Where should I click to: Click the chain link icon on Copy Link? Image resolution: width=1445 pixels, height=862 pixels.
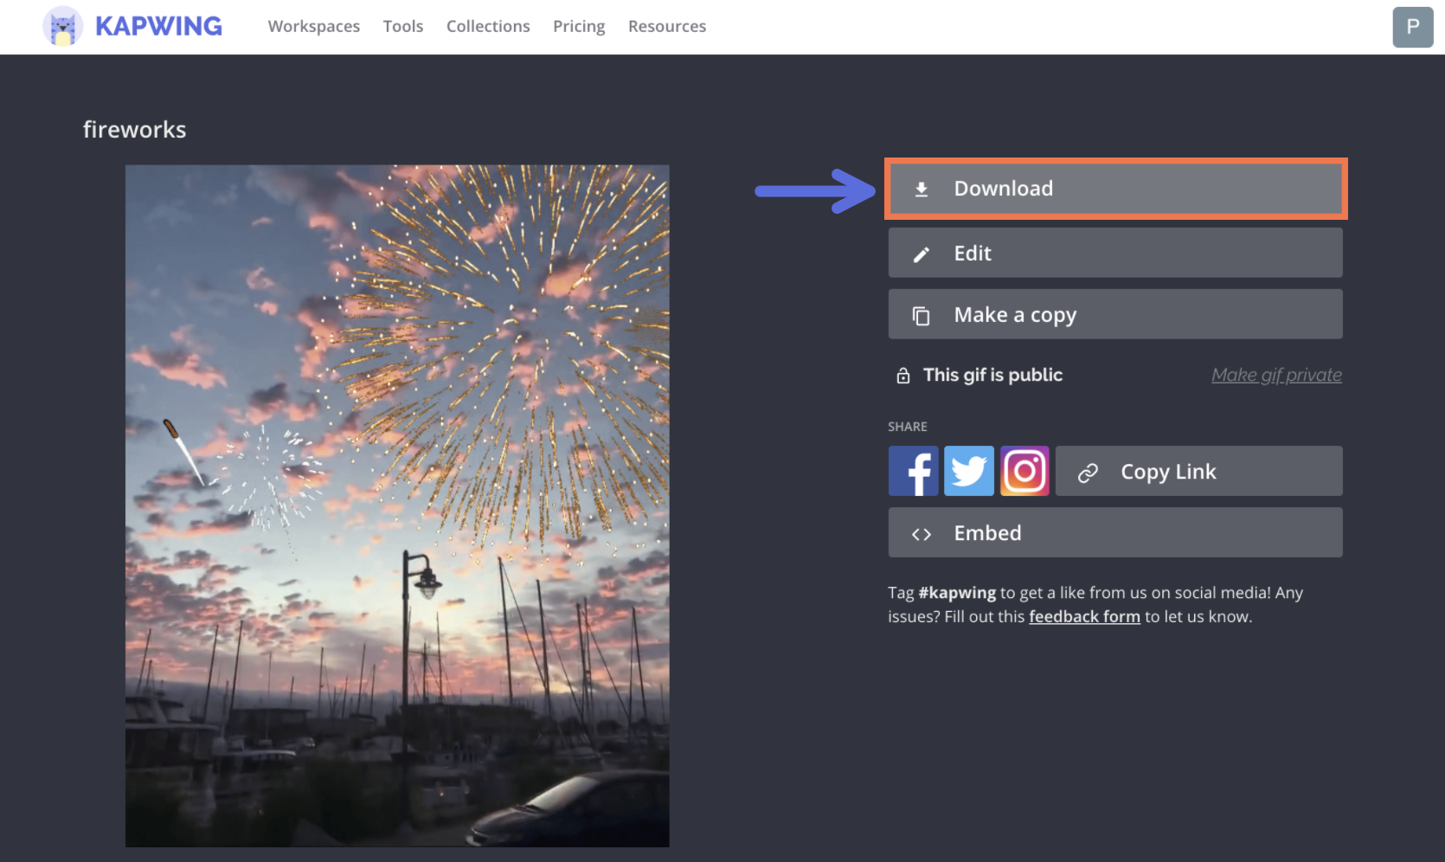click(1088, 471)
